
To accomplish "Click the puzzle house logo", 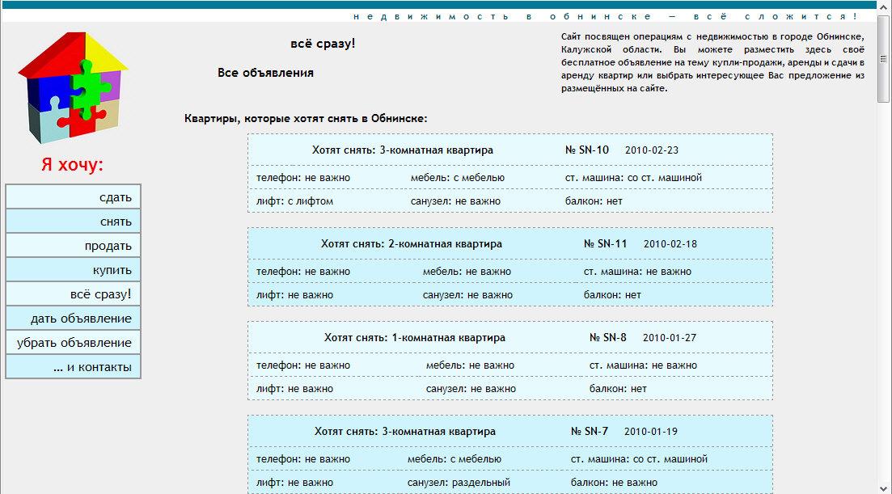I will 73,88.
